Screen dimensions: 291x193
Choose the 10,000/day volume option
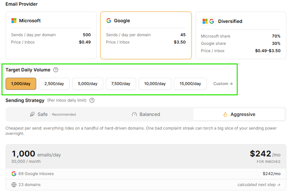[x=155, y=84]
